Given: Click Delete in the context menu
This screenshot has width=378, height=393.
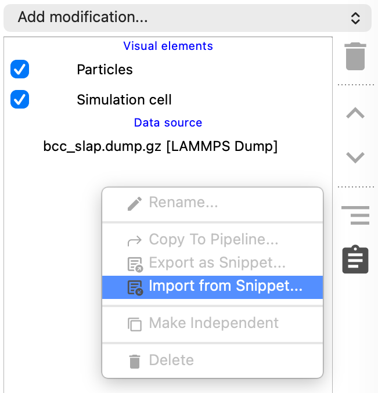Looking at the screenshot, I should tap(171, 360).
